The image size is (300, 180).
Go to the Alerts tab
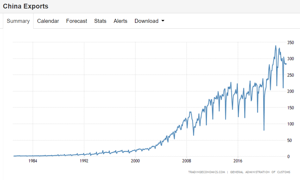pos(120,21)
